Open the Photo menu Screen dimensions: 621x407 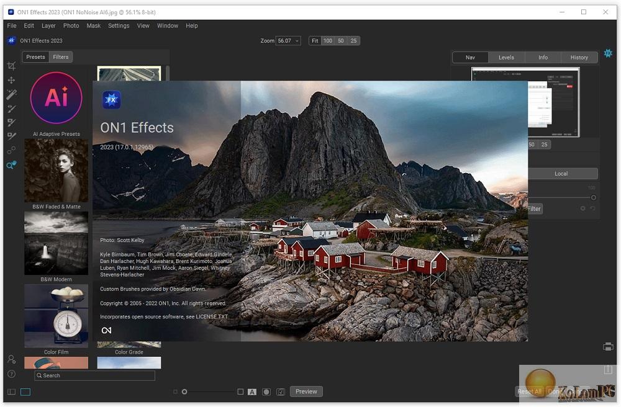pos(71,25)
